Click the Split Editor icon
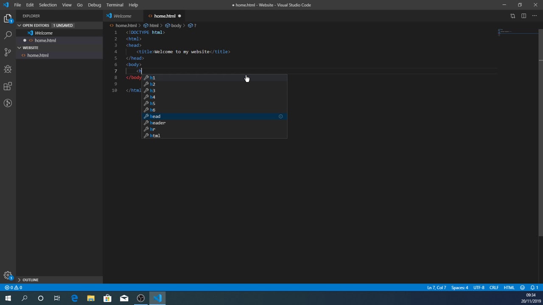The width and height of the screenshot is (543, 305). click(x=523, y=16)
